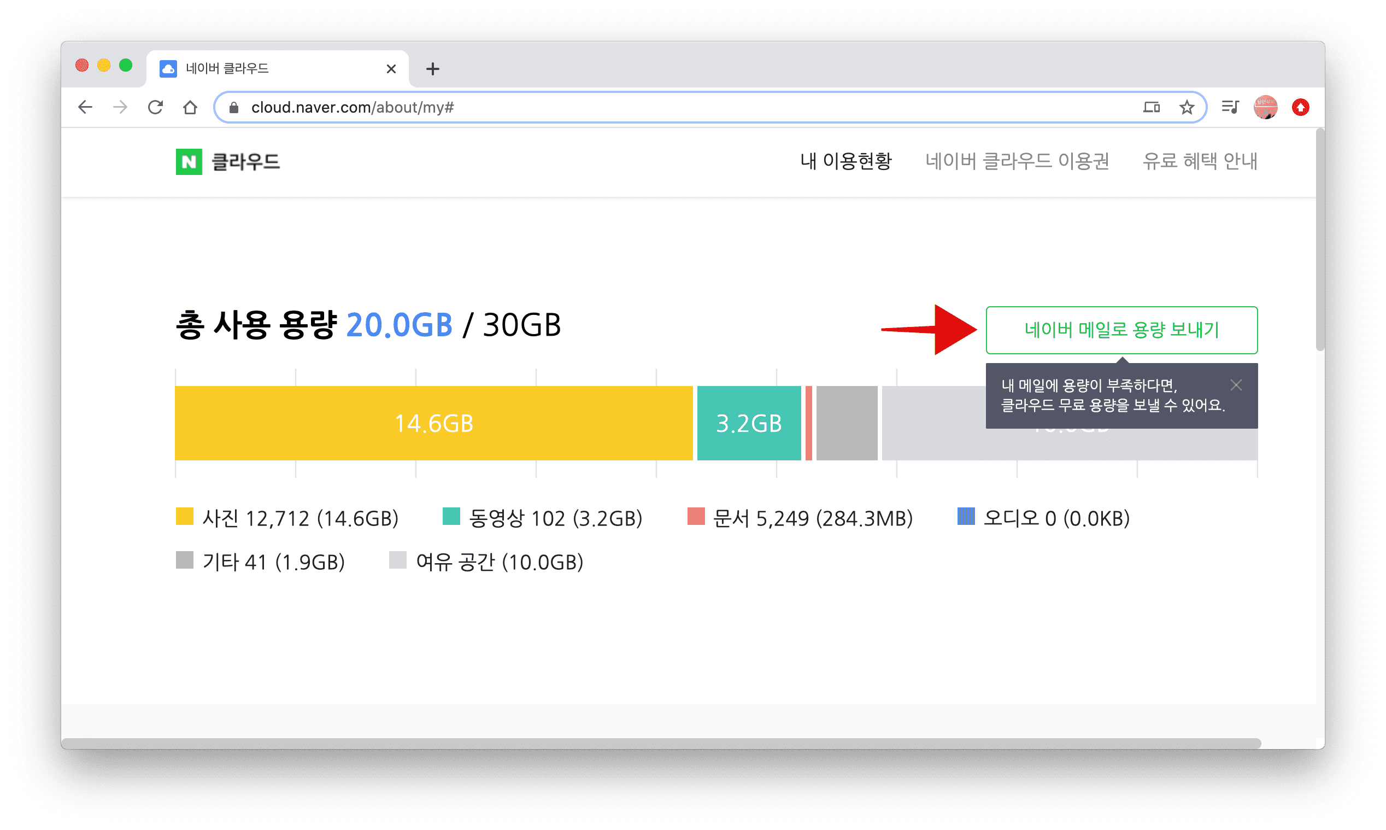
Task: Click 네이버 메일로 용량 보내기 button
Action: tap(1121, 330)
